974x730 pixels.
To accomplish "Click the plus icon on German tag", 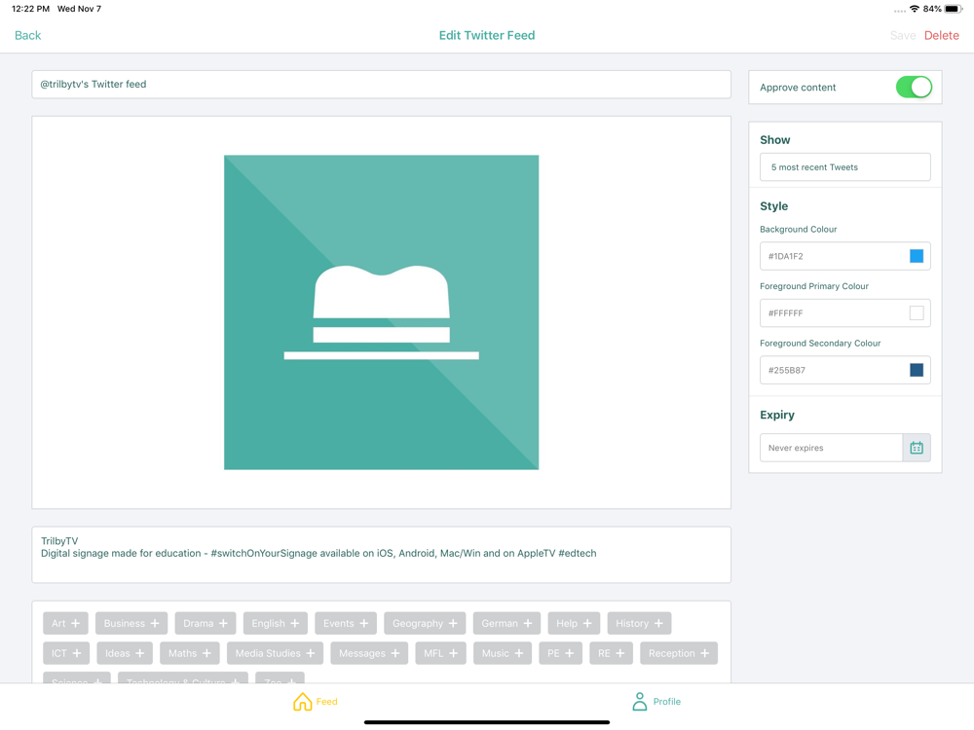I will [x=527, y=623].
